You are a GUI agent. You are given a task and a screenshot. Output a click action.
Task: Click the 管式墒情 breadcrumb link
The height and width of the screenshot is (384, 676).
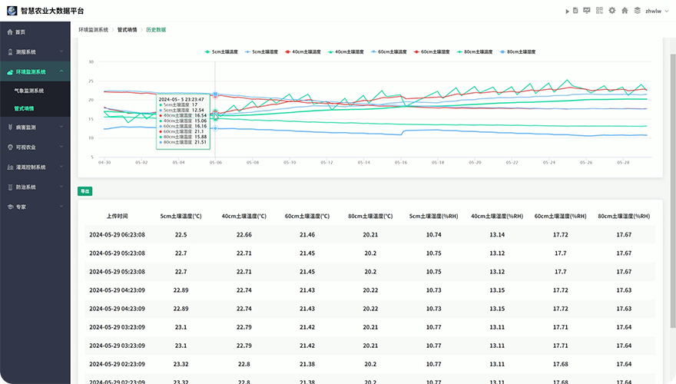click(x=128, y=30)
